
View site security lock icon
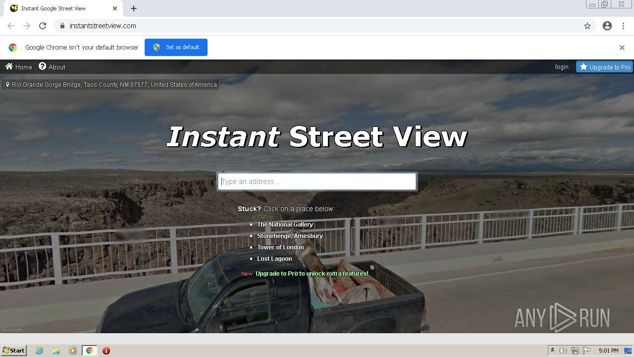(62, 26)
